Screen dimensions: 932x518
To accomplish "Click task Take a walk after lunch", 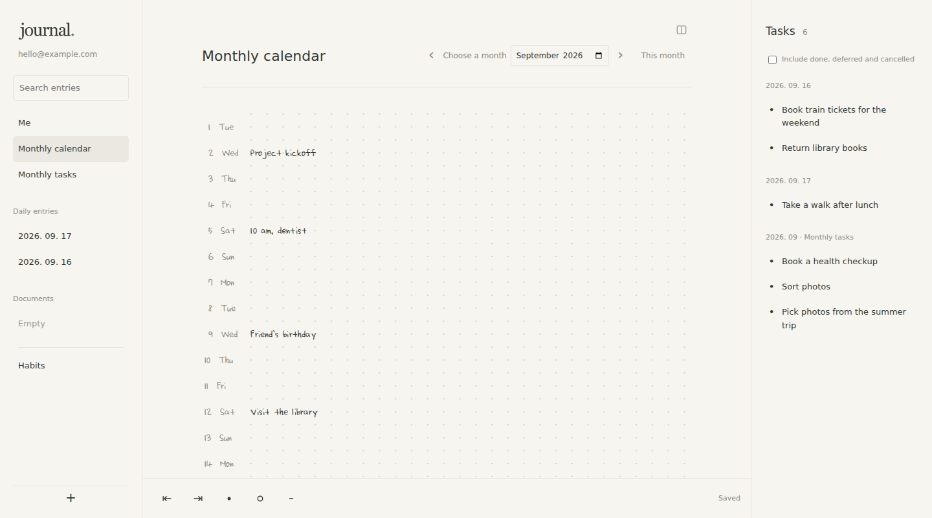I will [830, 205].
